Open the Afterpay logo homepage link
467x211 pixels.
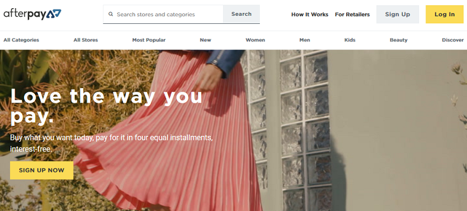32,14
